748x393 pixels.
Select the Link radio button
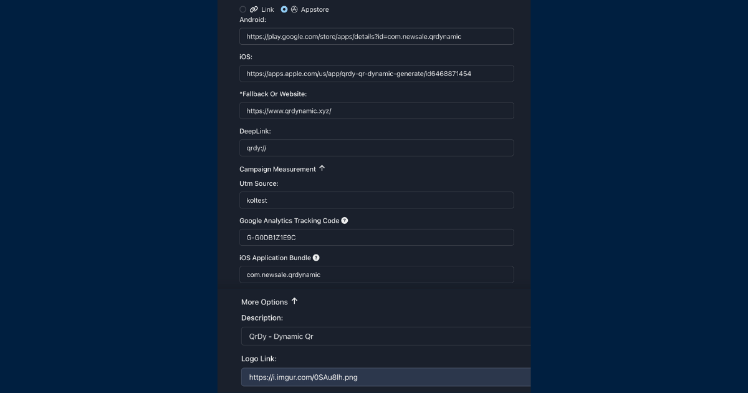pos(243,9)
